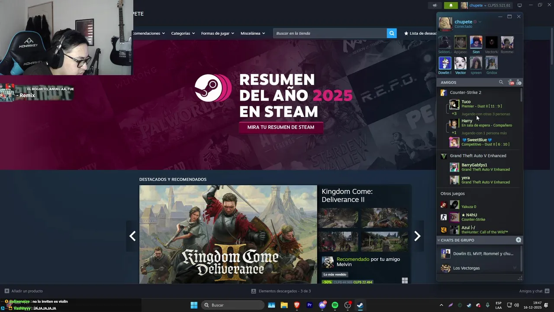The width and height of the screenshot is (554, 312).
Task: Open chat with friend SweetBlue
Action: pos(480,142)
